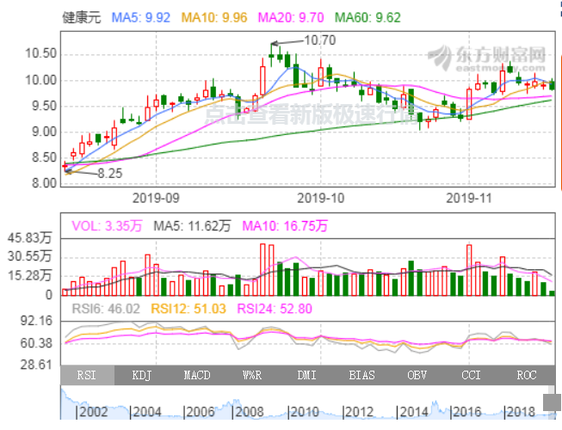Image resolution: width=562 pixels, height=430 pixels.
Task: Select the OBV indicator tab
Action: click(417, 376)
